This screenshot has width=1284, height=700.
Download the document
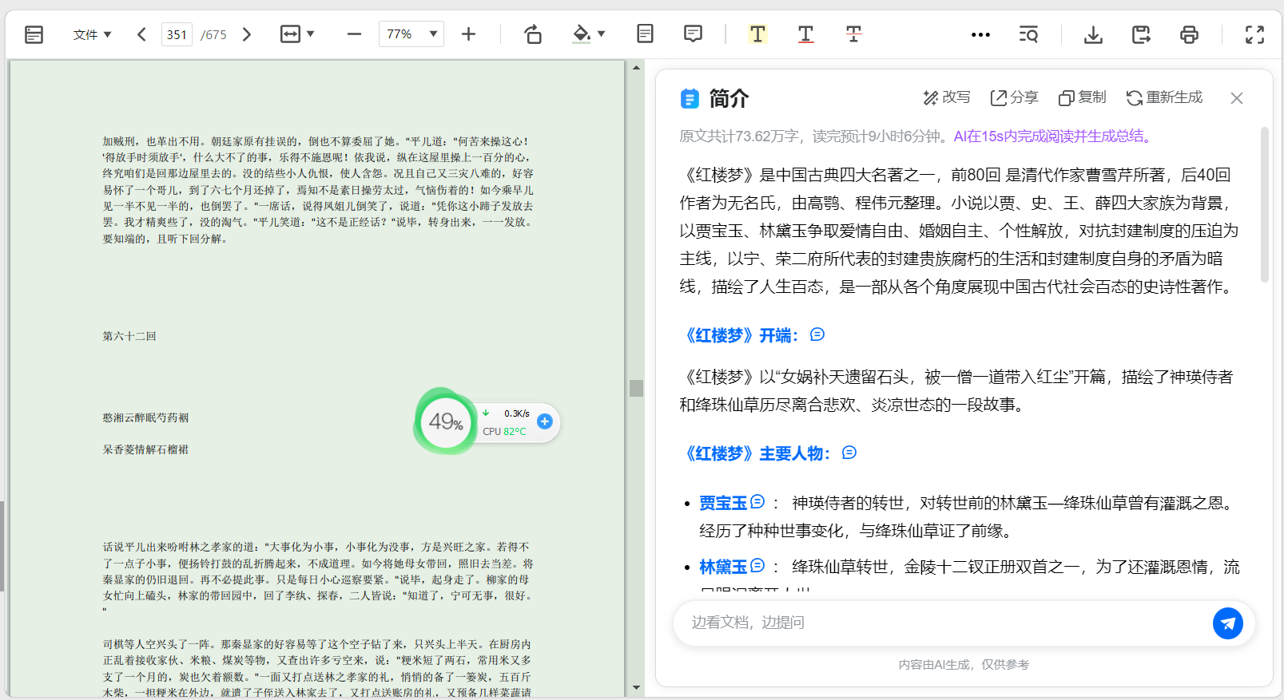pyautogui.click(x=1093, y=34)
